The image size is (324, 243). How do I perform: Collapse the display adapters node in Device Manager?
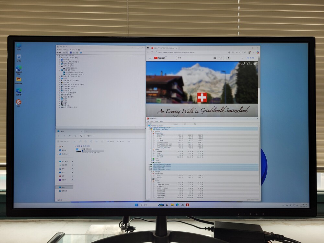60,70
